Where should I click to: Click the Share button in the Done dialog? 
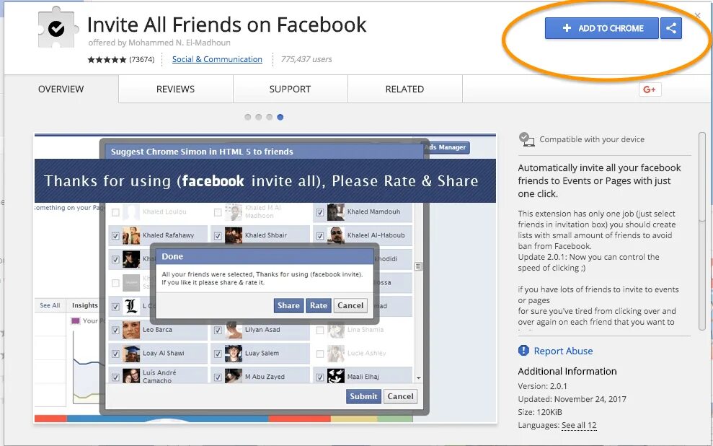pyautogui.click(x=288, y=305)
